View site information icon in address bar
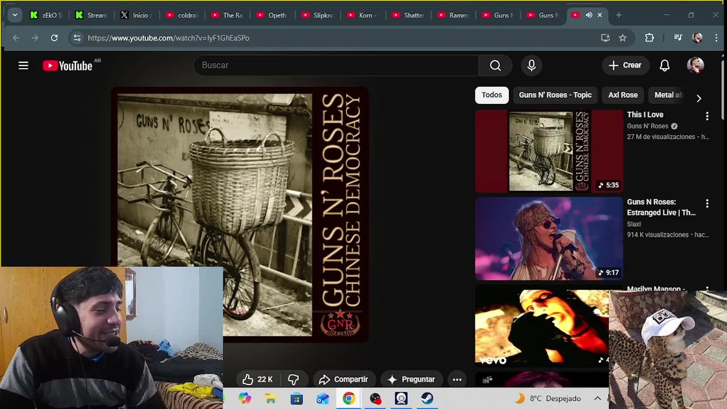 77,38
